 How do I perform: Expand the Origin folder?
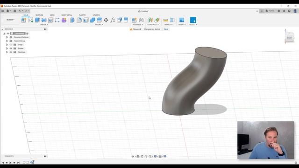tap(7, 45)
